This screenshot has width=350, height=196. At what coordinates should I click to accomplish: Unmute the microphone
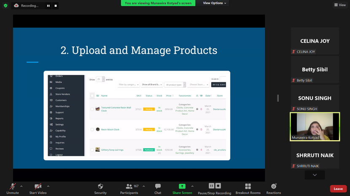(13, 189)
